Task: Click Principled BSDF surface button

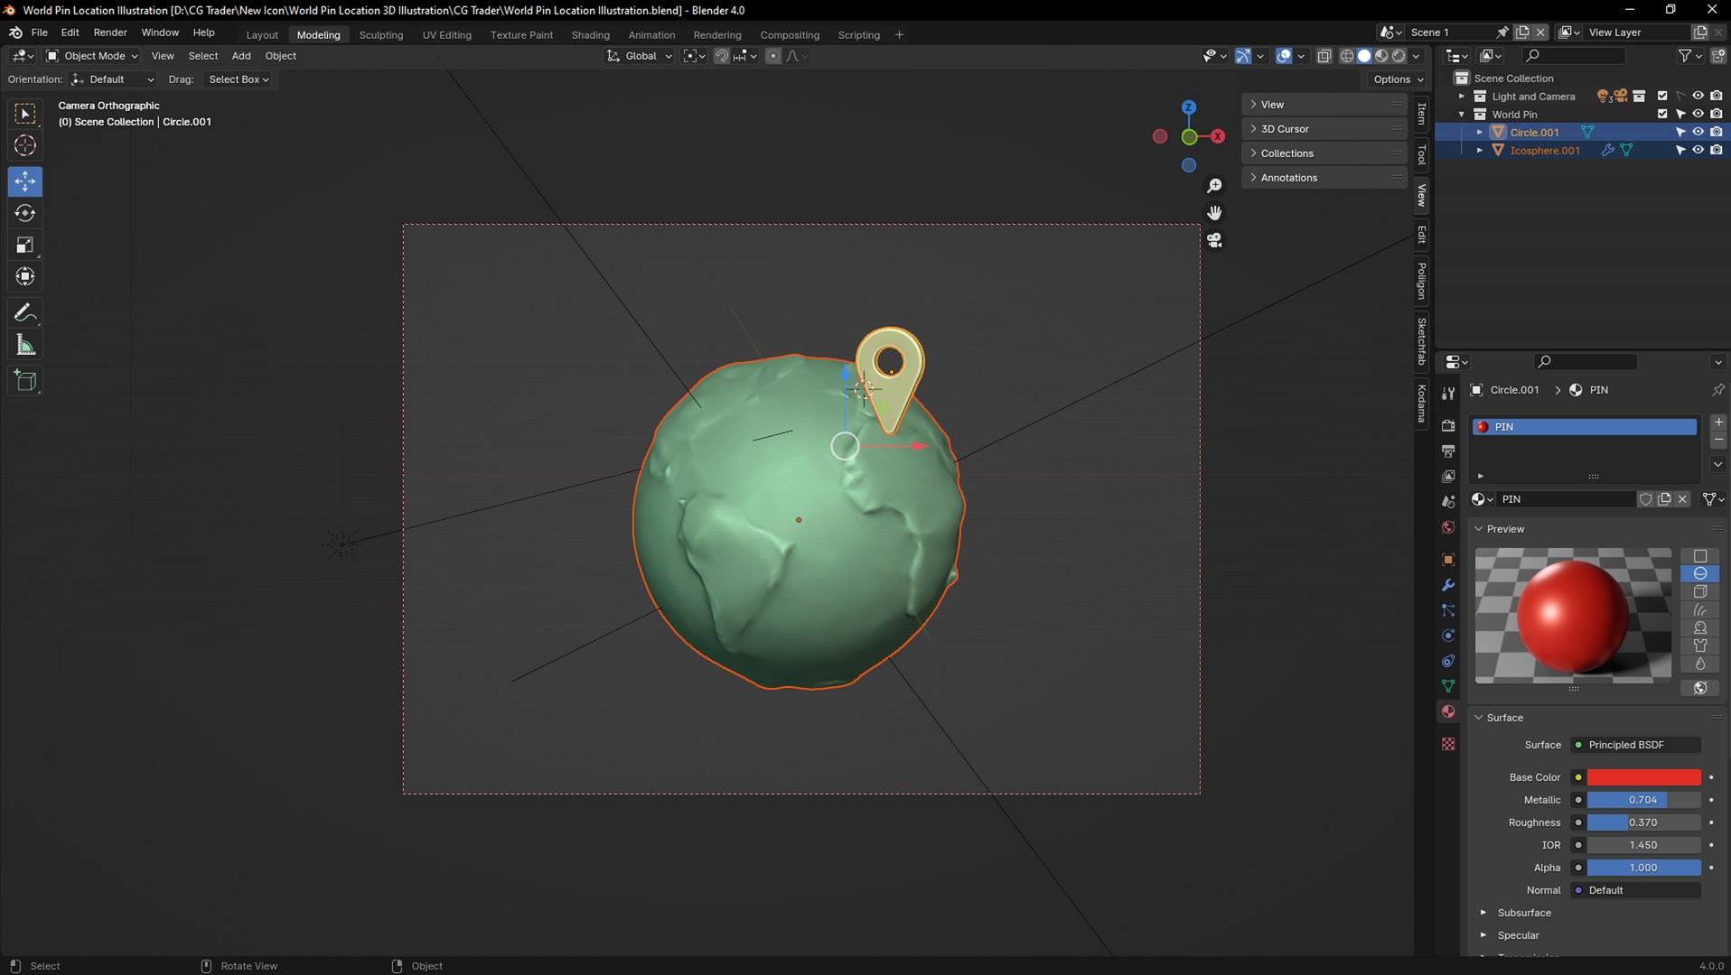Action: point(1636,745)
